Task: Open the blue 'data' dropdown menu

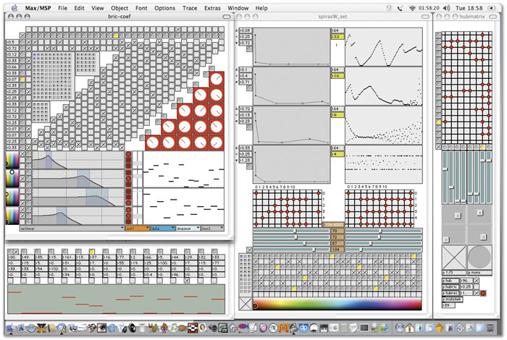Action: (x=163, y=229)
